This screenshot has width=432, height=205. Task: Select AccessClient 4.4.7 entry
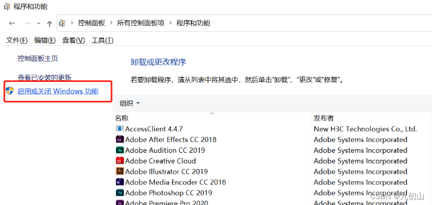click(154, 129)
